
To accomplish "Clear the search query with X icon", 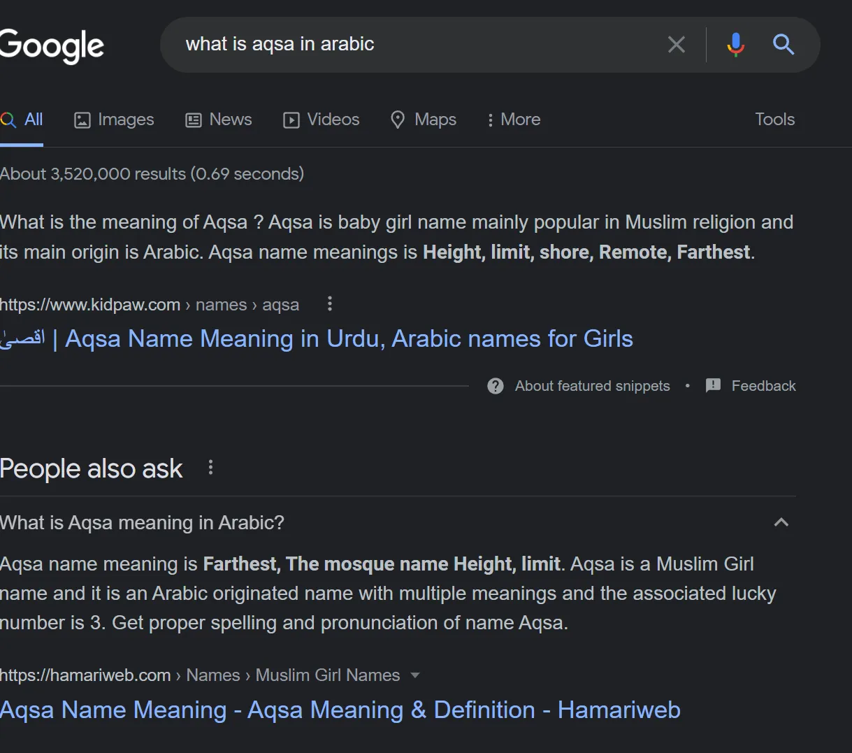I will [676, 45].
